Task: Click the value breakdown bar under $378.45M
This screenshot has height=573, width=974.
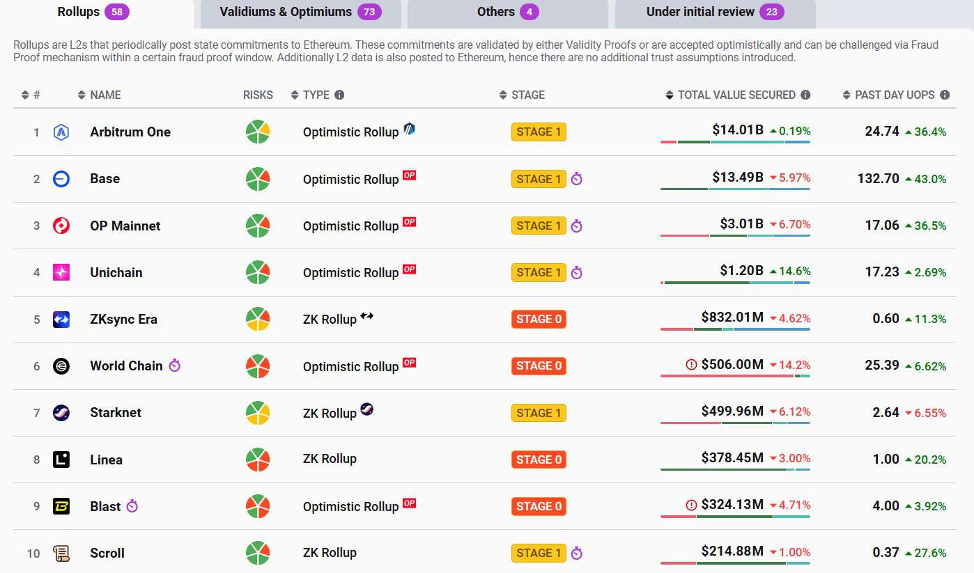Action: [x=735, y=470]
